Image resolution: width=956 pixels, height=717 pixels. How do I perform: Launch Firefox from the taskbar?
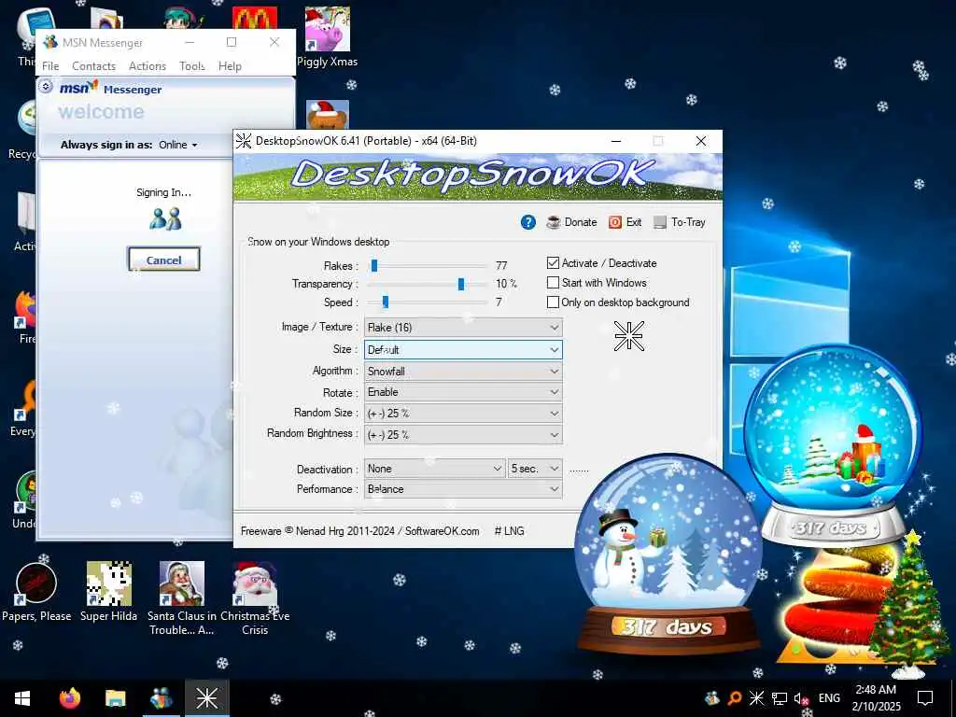[69, 698]
